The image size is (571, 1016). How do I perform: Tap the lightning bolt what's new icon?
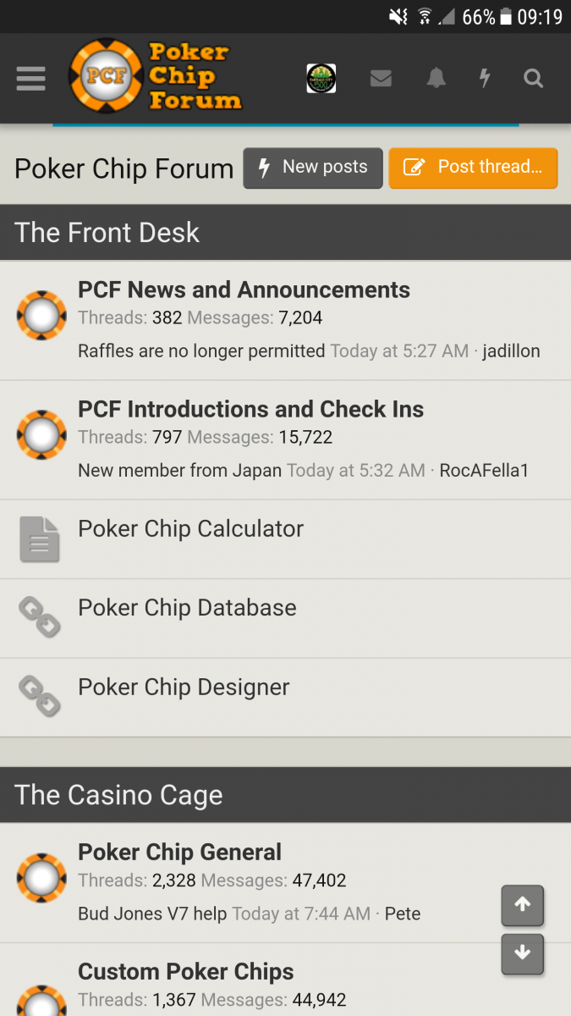[485, 79]
